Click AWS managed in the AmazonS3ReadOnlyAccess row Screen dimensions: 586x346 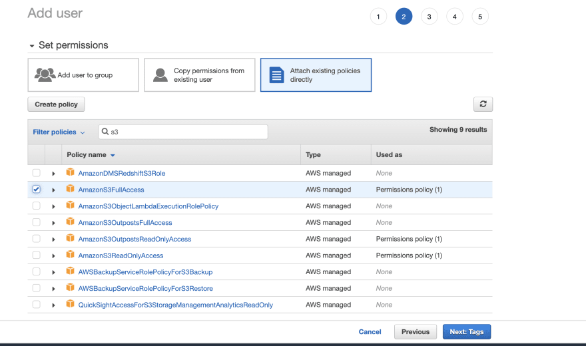click(x=328, y=256)
